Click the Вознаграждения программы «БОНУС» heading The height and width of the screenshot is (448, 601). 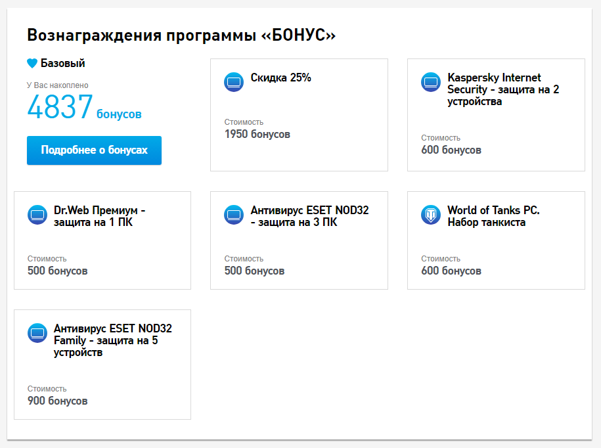click(181, 35)
